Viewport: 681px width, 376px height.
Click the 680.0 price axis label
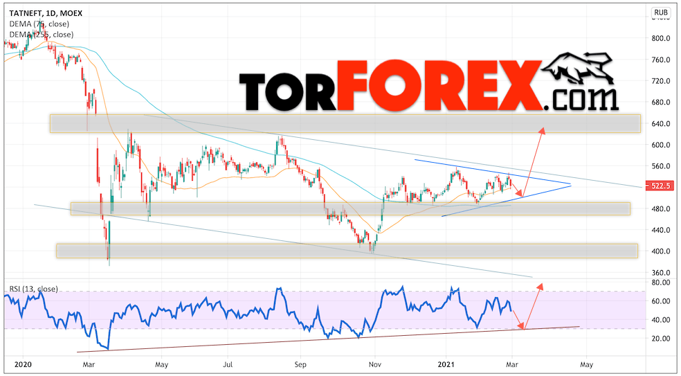pyautogui.click(x=661, y=102)
